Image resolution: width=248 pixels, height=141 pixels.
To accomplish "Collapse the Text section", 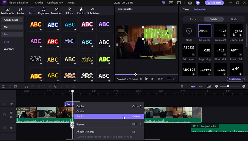I will pos(12,34).
